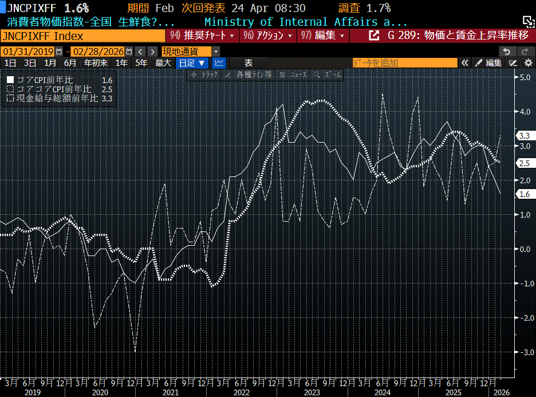Click the redo arrow icon
Viewport: 536px width, 397px height.
(x=524, y=51)
